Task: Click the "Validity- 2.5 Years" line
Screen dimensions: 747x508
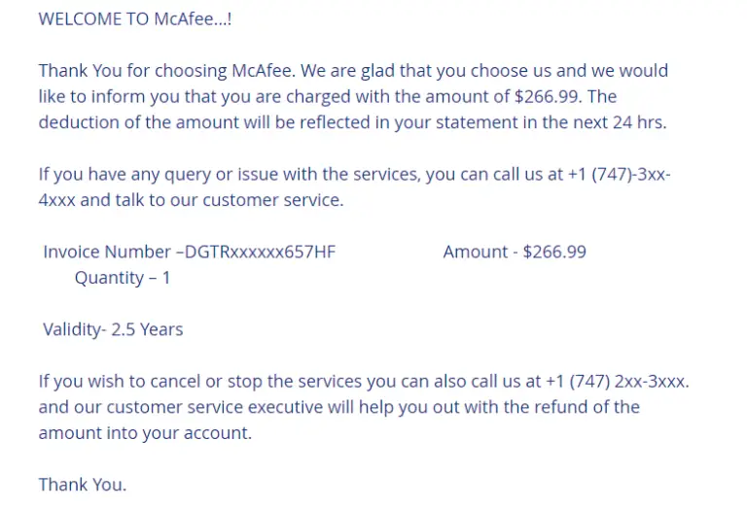Action: point(113,329)
